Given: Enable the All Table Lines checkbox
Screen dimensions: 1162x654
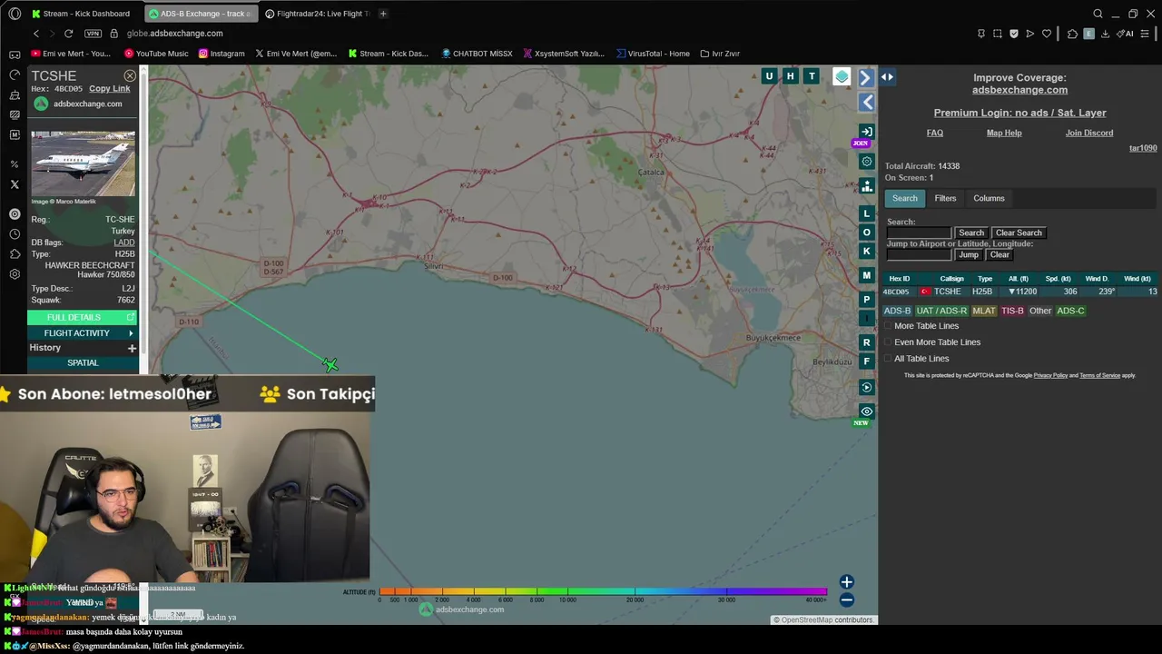Looking at the screenshot, I should tap(888, 359).
